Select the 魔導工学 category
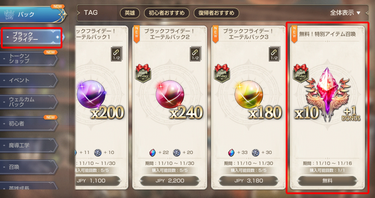The image size is (375, 198). [29, 145]
